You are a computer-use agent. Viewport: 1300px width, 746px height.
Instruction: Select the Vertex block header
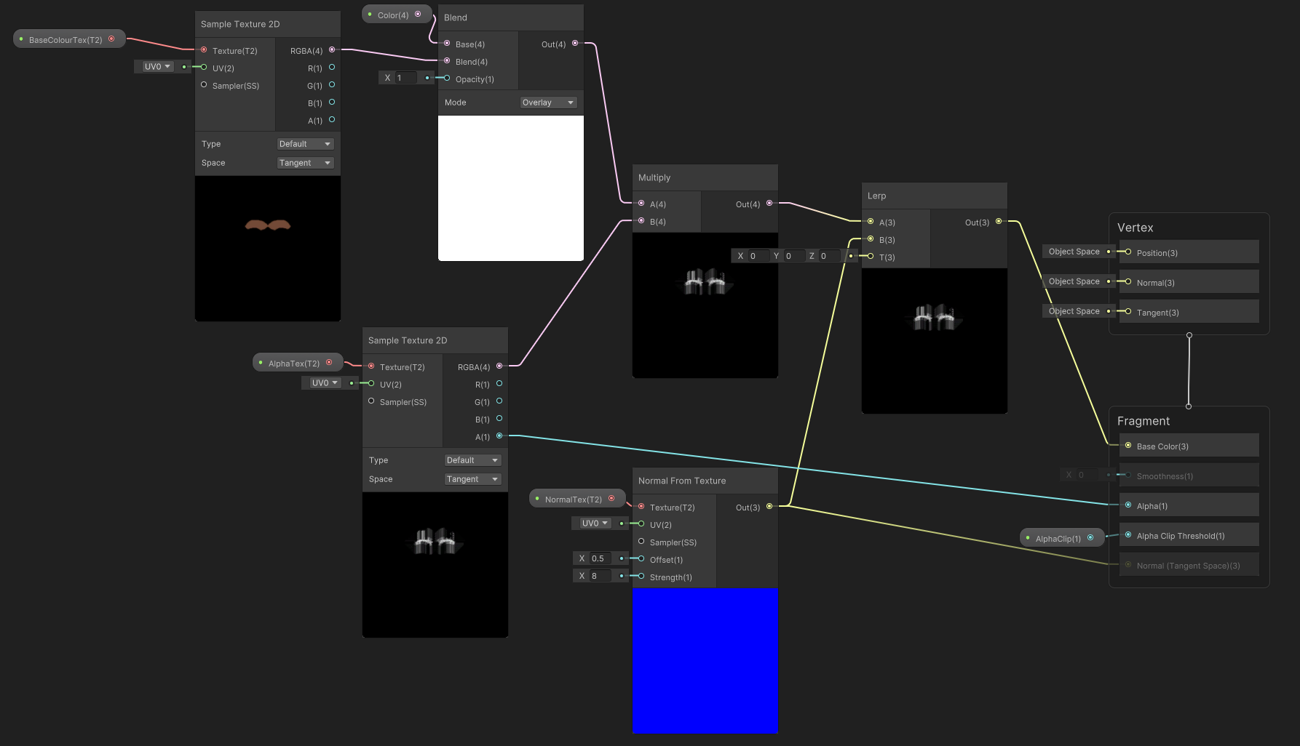(x=1135, y=228)
